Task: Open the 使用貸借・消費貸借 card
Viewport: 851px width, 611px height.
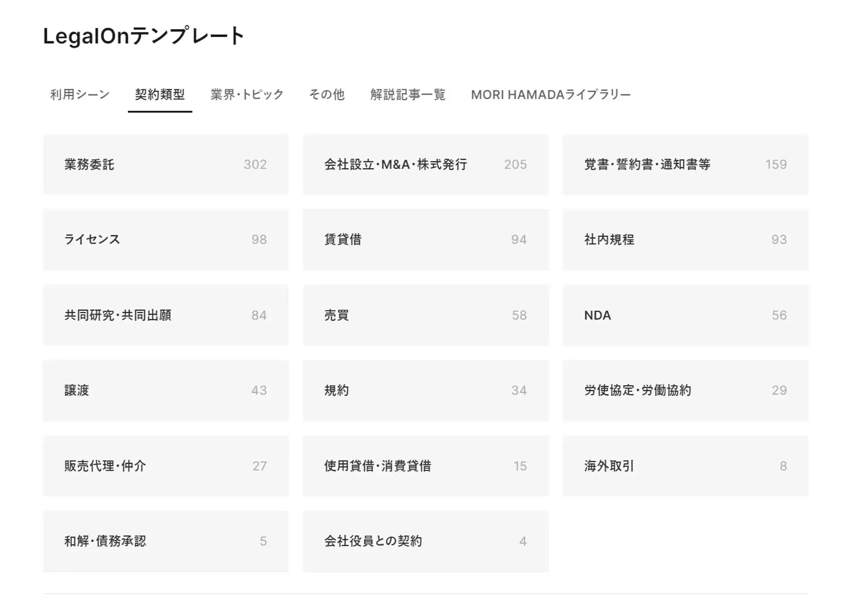Action: tap(425, 466)
